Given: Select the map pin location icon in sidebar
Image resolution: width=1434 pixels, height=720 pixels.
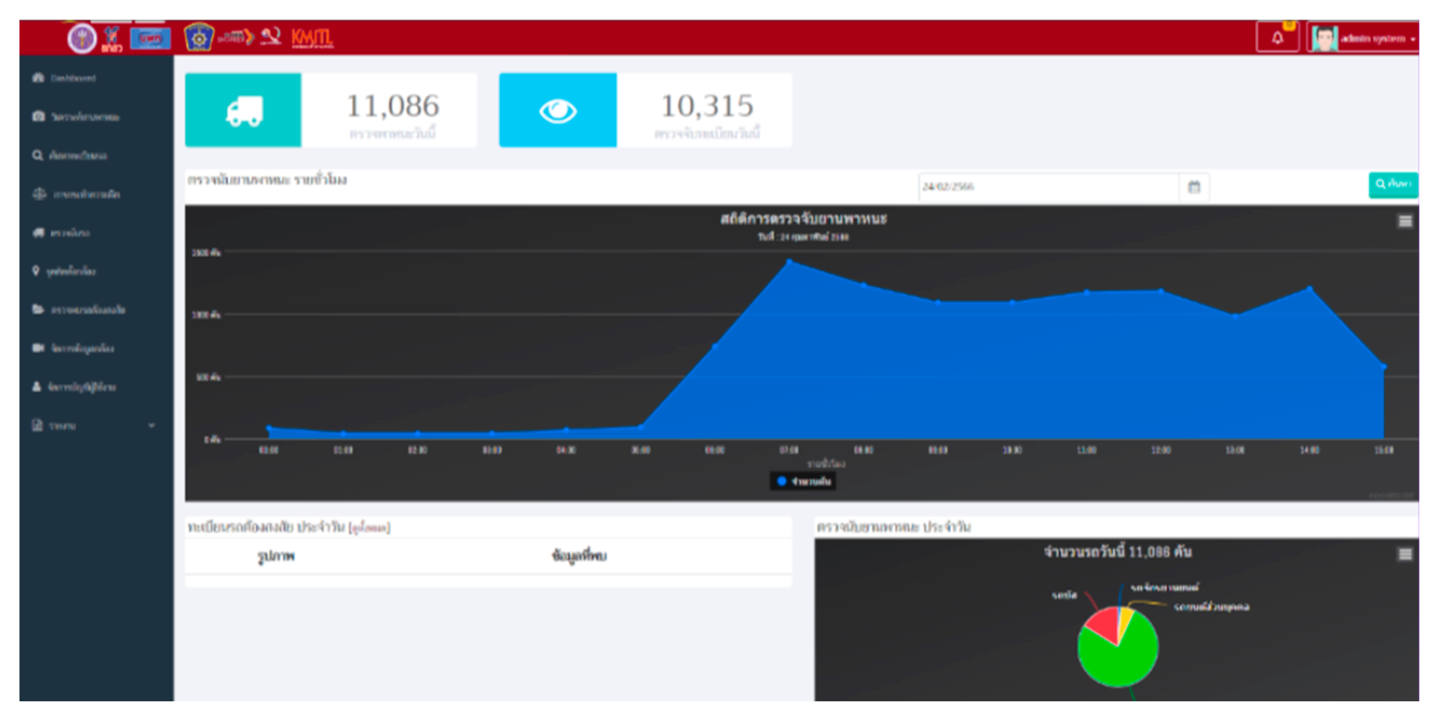Looking at the screenshot, I should click(x=36, y=272).
